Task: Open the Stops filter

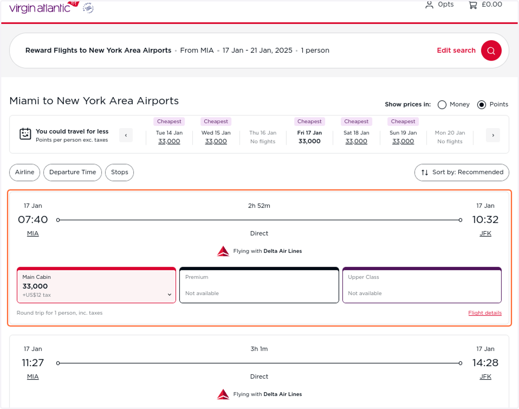Action: (119, 172)
